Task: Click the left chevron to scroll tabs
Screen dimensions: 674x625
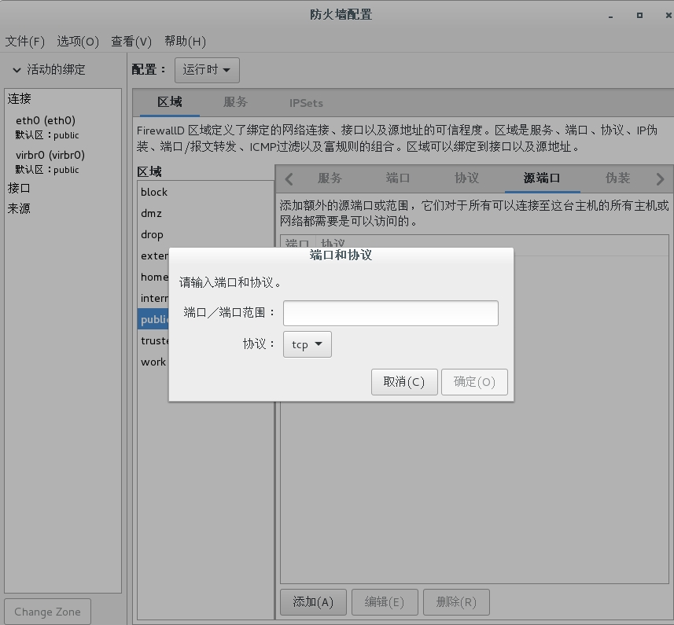Action: pos(289,178)
